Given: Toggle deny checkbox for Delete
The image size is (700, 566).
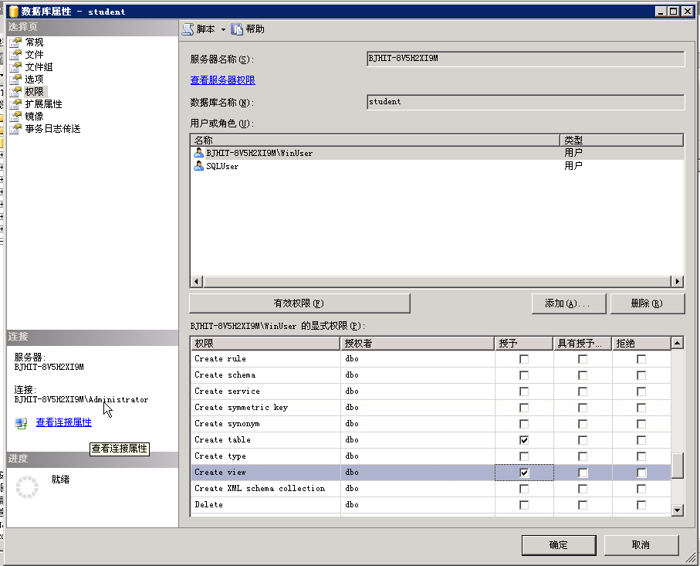Looking at the screenshot, I should 641,505.
